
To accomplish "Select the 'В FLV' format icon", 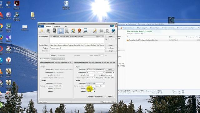I will click(79, 31).
